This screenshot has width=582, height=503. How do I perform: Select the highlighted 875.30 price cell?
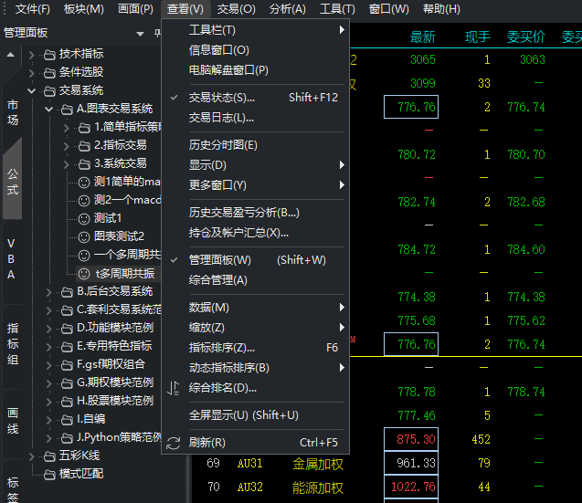point(411,440)
